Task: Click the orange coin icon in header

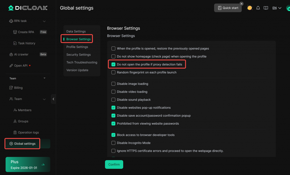Action: pyautogui.click(x=250, y=8)
